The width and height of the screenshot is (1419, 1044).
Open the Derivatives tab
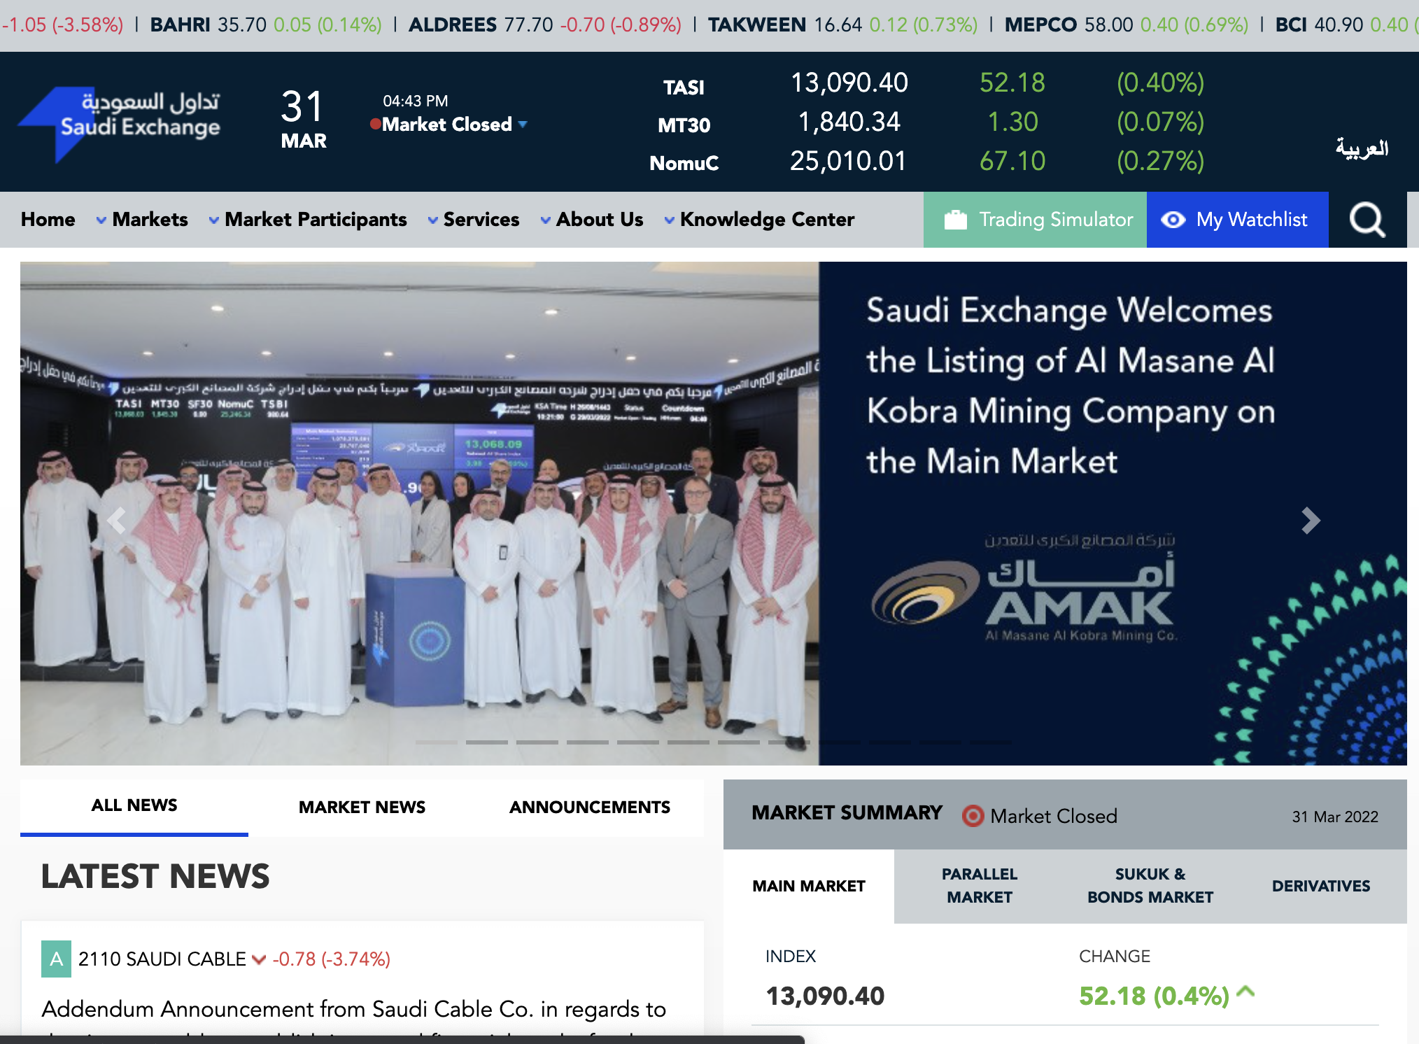(1320, 886)
